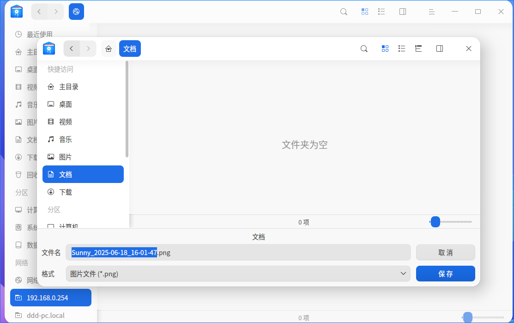Click network icon in main address bar

point(76,12)
